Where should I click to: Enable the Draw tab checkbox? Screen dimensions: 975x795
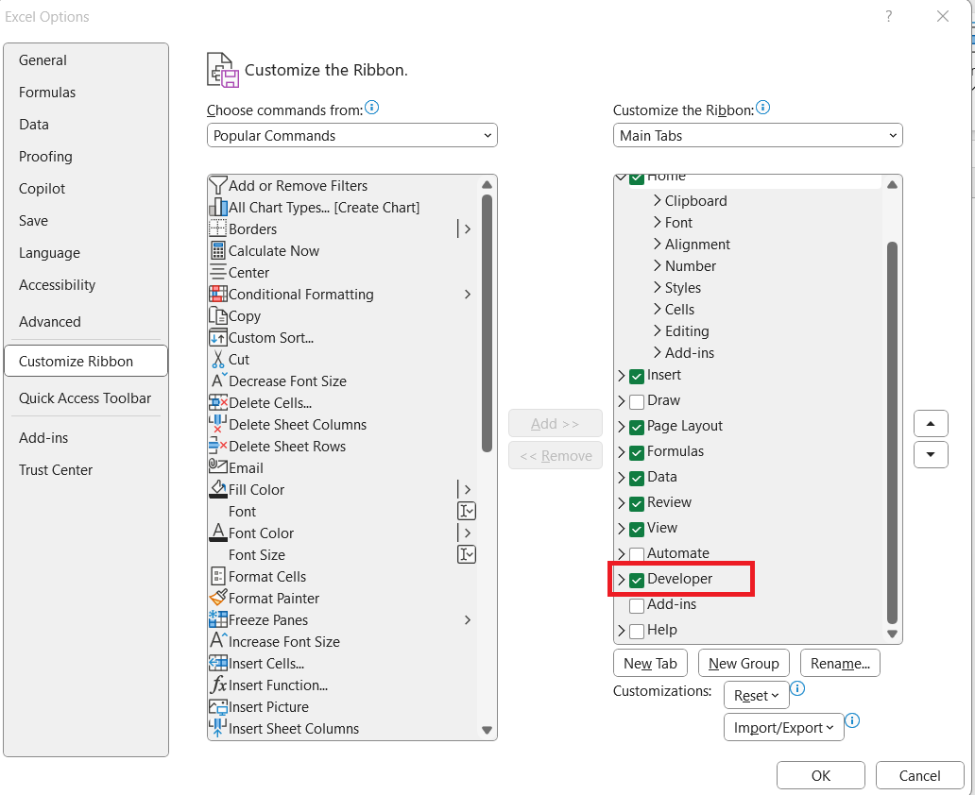[x=636, y=402]
